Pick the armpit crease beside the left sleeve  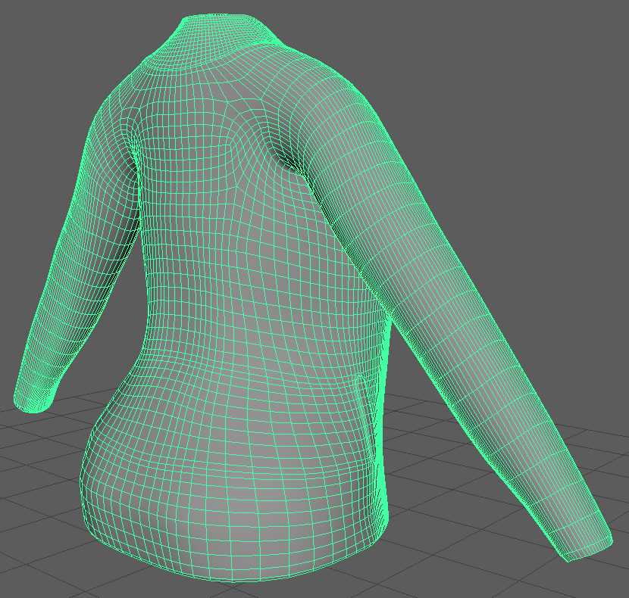click(136, 151)
